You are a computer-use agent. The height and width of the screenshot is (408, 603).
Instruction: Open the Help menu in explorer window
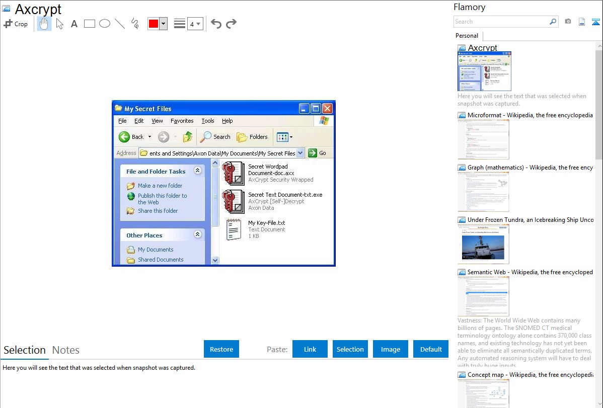click(x=228, y=121)
